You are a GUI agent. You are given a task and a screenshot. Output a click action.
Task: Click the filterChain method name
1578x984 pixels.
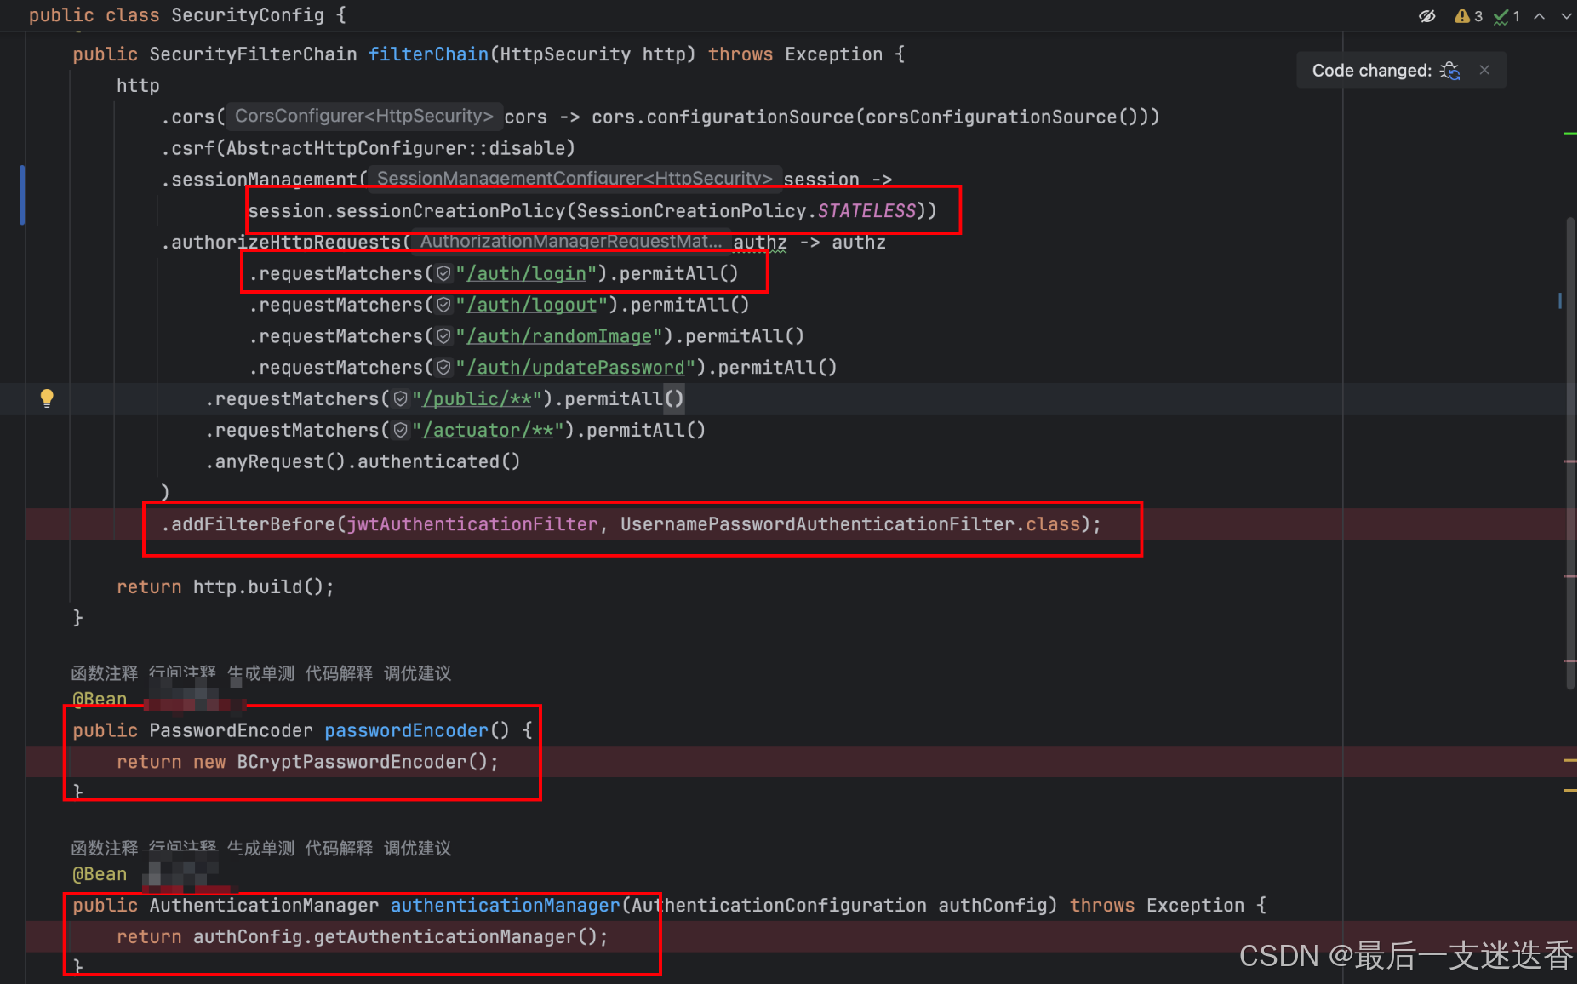pos(428,54)
